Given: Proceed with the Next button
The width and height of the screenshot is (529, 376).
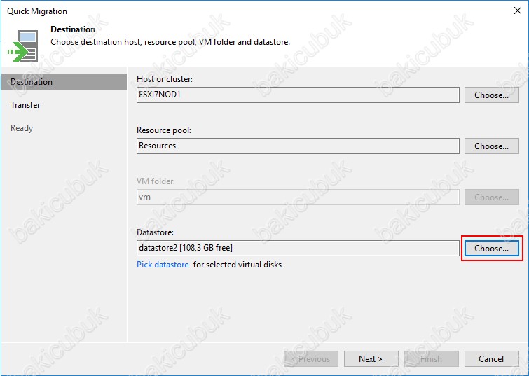Looking at the screenshot, I should coord(371,359).
